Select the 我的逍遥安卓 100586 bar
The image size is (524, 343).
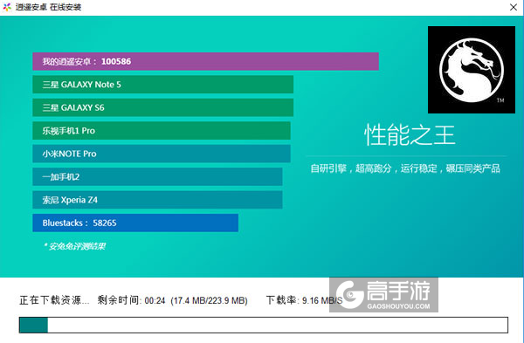point(205,61)
